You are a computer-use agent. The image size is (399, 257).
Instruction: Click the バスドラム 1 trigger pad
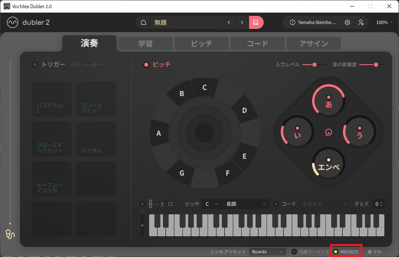(52, 100)
